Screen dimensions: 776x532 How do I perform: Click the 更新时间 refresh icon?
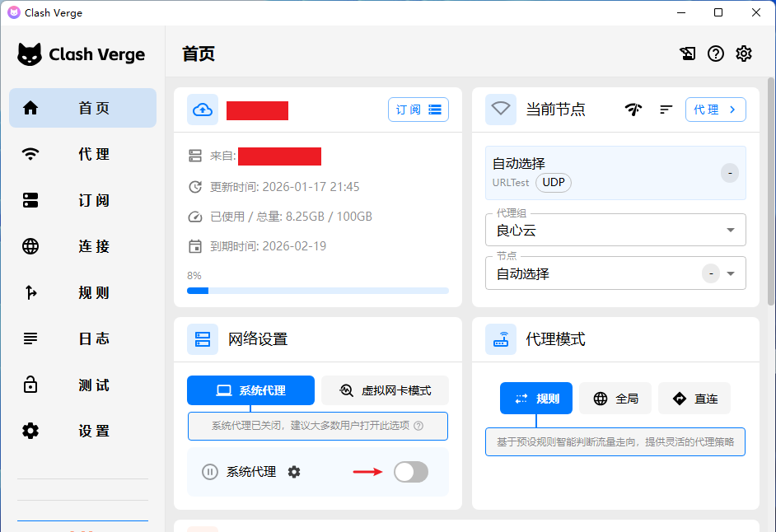[x=195, y=187]
